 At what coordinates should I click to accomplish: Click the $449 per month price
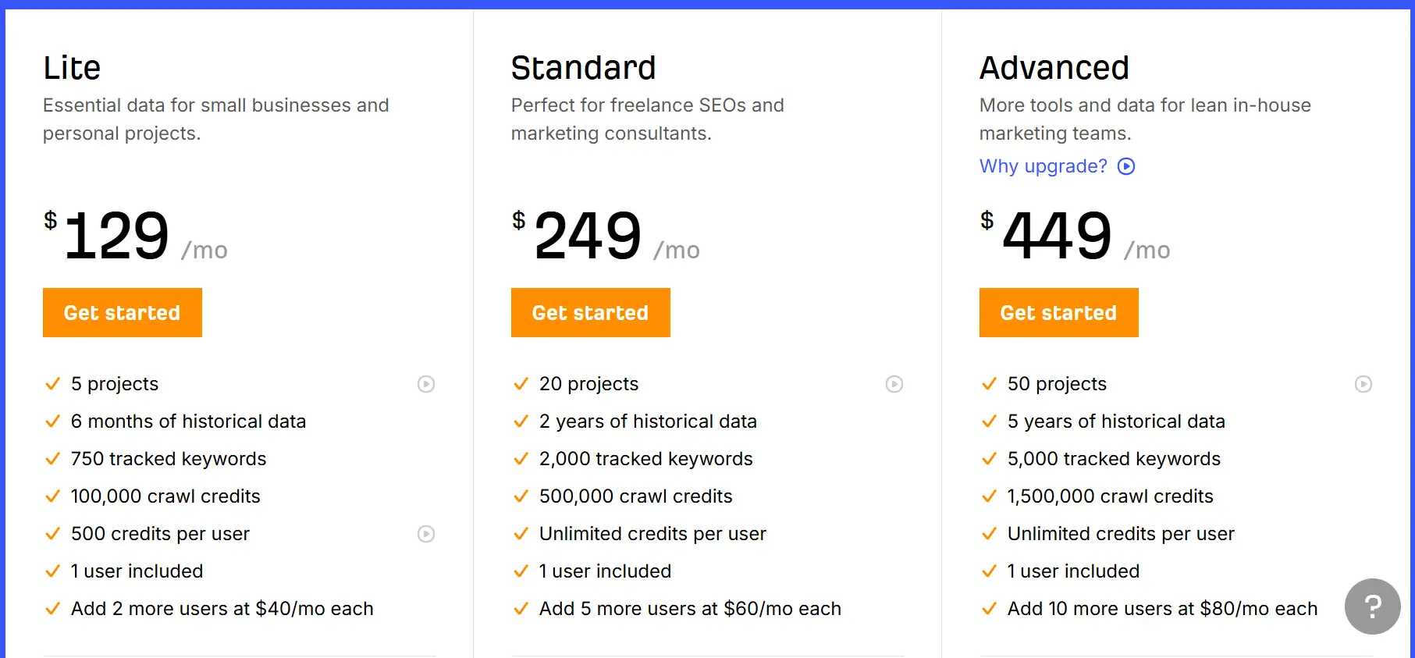click(x=1057, y=236)
